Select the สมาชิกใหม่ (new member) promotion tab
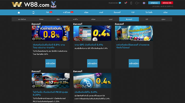This screenshot has height=103, width=185. (x=22, y=19)
